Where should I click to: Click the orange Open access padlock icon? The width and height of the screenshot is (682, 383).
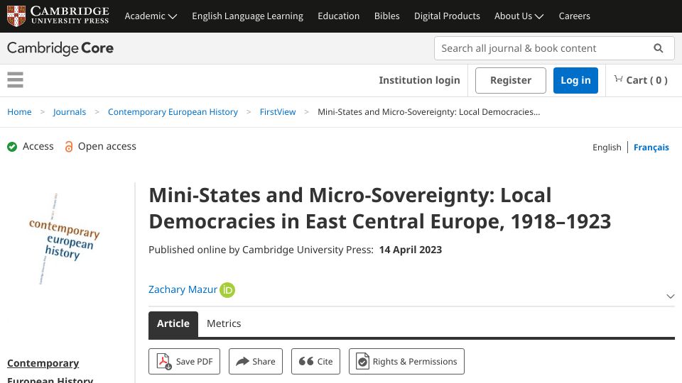point(69,146)
